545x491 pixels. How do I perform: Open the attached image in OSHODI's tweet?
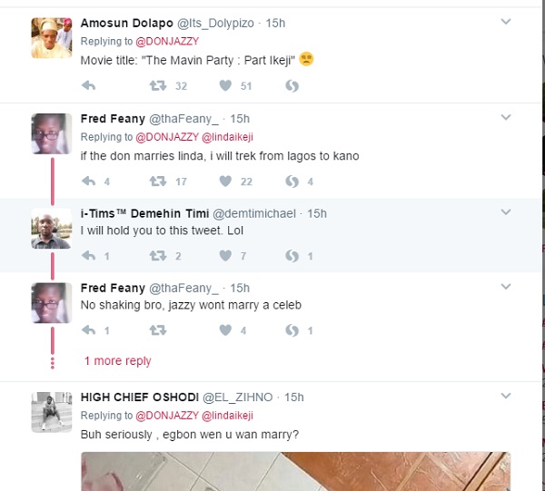pos(295,471)
